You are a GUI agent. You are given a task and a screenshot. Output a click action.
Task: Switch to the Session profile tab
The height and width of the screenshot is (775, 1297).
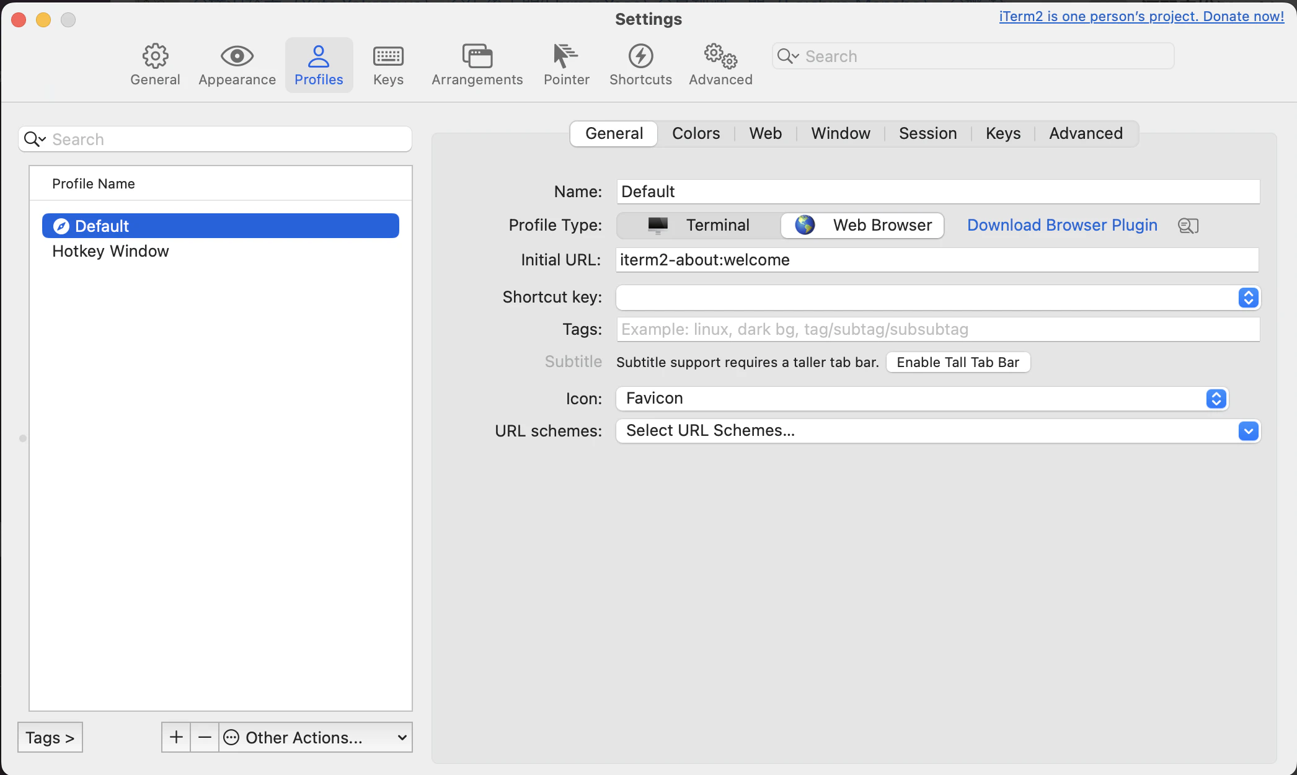(x=927, y=134)
